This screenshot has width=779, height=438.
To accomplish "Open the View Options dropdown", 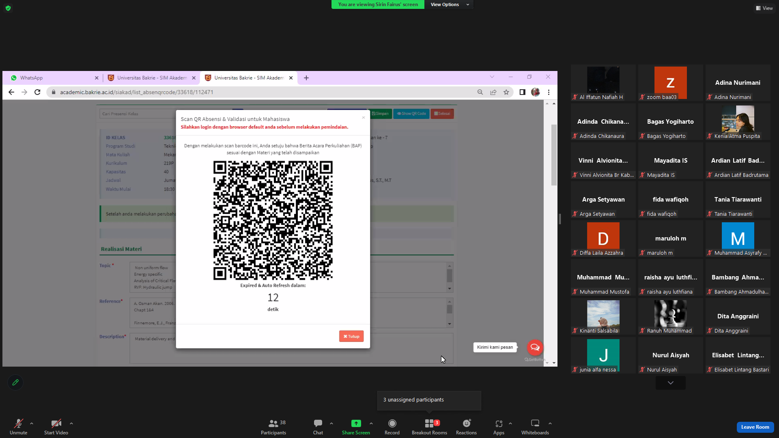I will 449,4.
